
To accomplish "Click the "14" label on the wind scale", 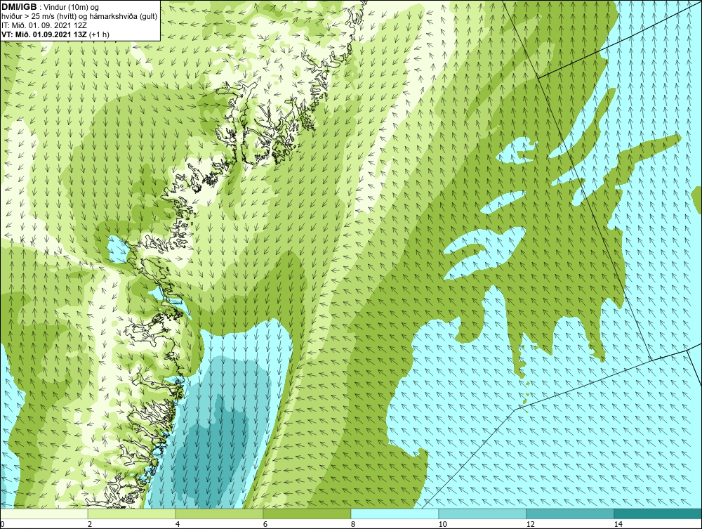I will 618,525.
